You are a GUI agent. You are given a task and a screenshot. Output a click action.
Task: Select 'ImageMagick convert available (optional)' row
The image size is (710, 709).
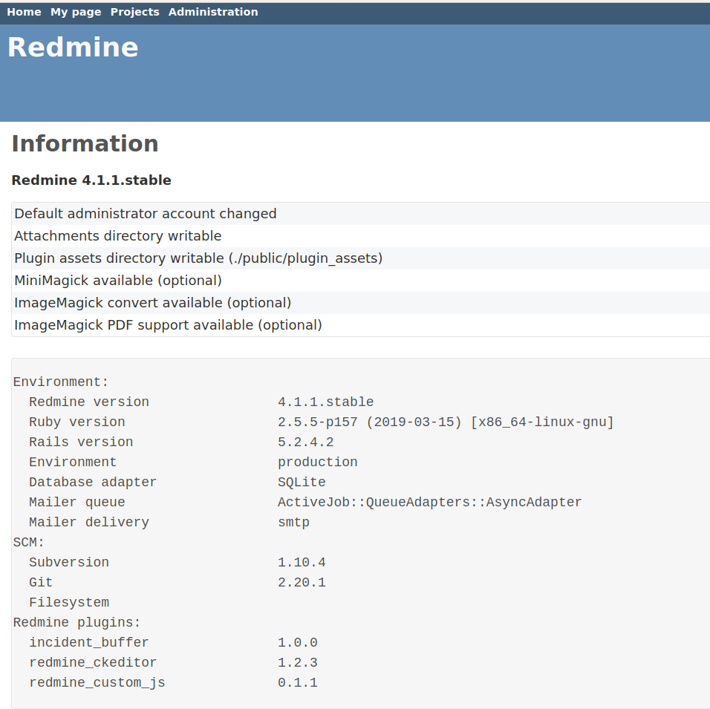(x=361, y=302)
